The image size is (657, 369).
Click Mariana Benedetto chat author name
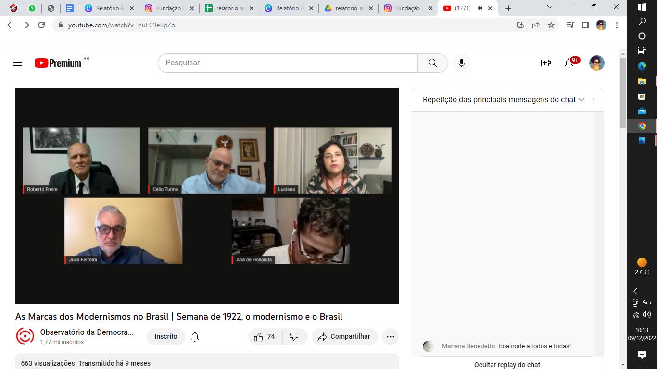tap(468, 346)
